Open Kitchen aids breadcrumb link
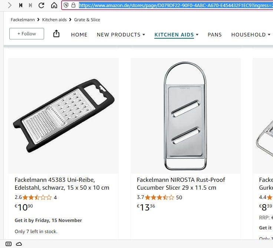 (x=54, y=20)
